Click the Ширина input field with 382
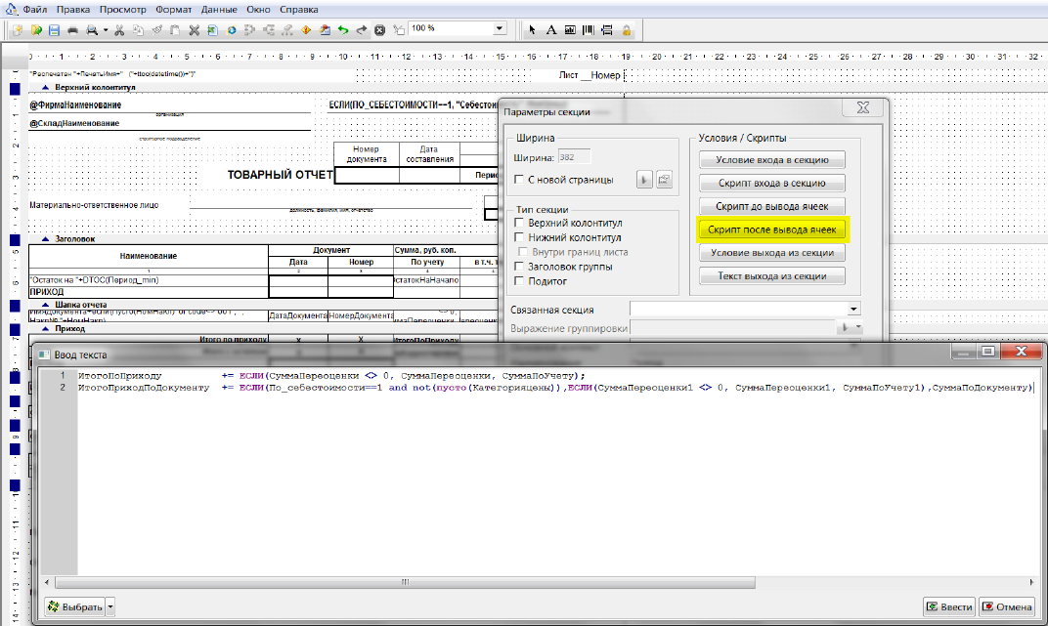 pos(574,157)
